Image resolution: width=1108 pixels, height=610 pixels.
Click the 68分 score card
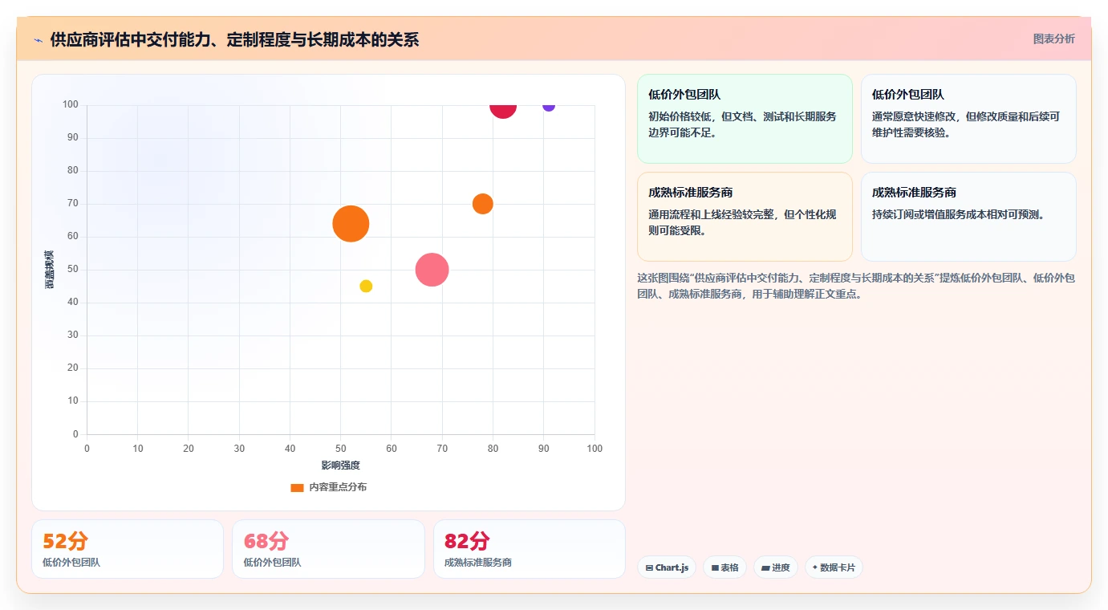[328, 549]
